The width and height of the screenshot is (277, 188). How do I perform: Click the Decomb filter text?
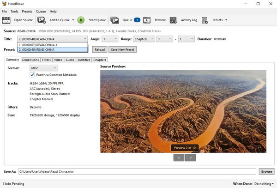36,107
